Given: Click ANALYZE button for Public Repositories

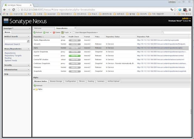Looking at the screenshot, I should (75, 40).
